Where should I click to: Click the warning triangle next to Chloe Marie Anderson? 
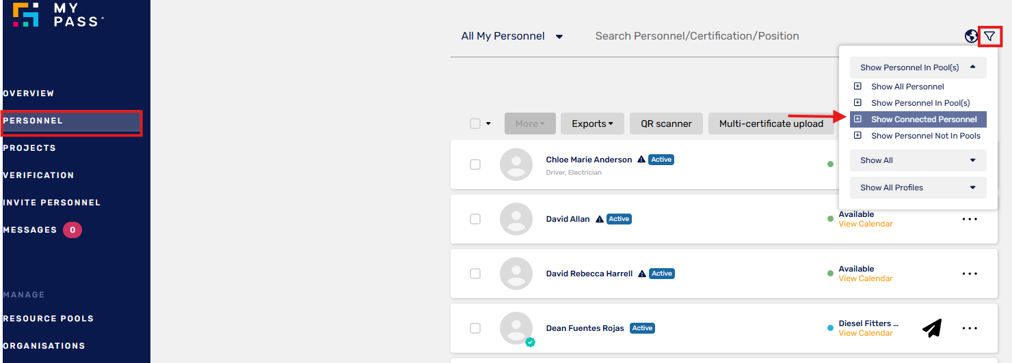(x=641, y=160)
